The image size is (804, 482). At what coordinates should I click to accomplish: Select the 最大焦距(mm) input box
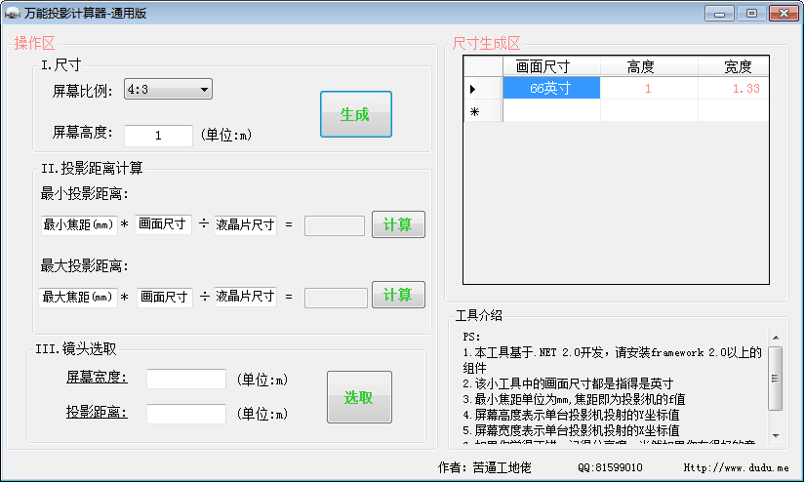coord(78,297)
